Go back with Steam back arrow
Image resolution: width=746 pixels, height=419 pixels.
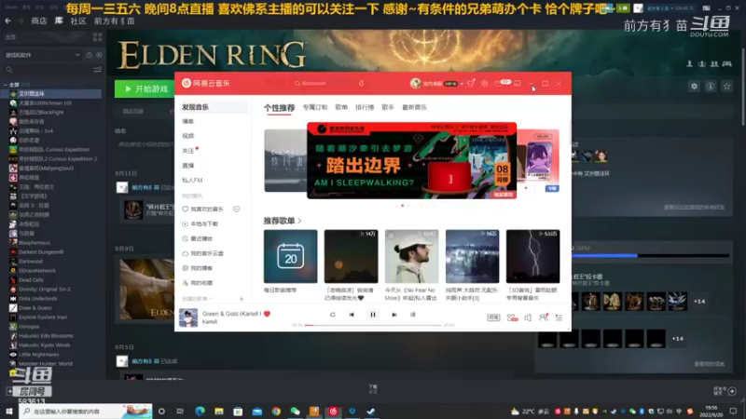pos(7,20)
